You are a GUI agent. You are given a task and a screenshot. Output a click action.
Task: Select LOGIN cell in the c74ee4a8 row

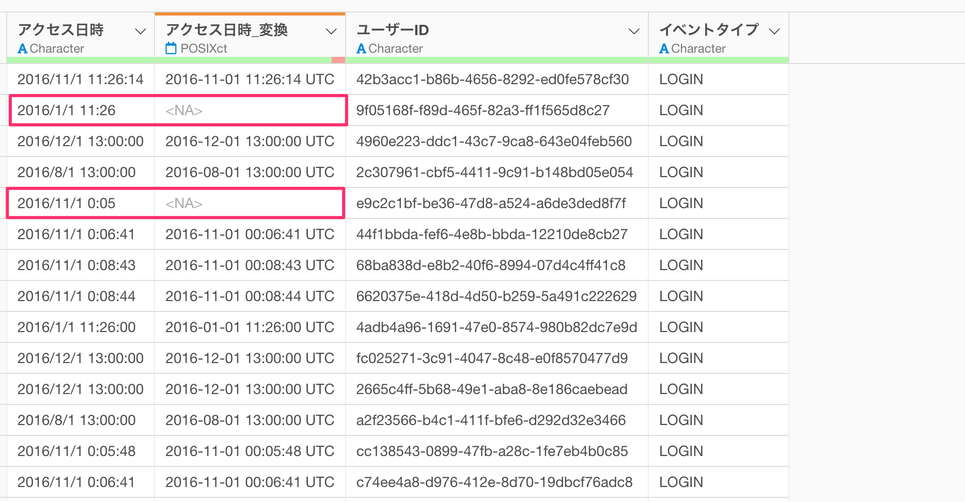[719, 482]
